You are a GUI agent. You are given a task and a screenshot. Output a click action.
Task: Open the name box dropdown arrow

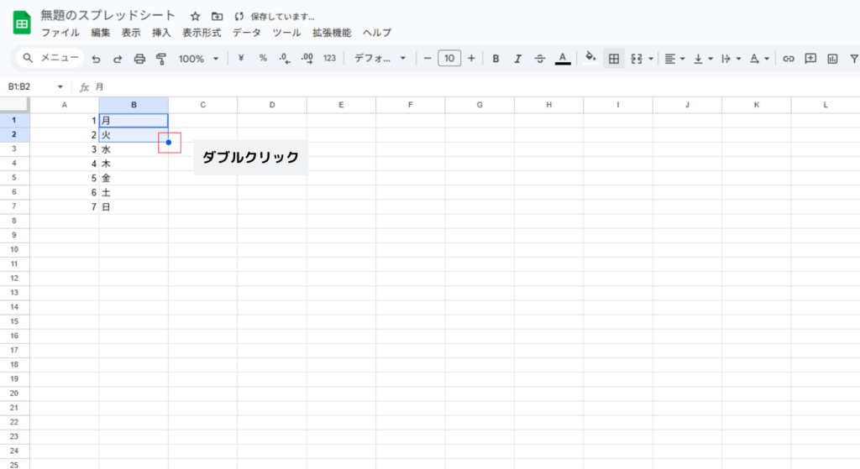[60, 86]
